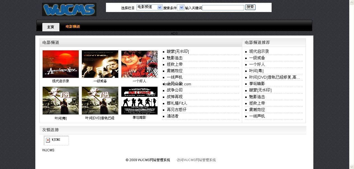Follow the 访问WJCMS网站管理系统 footer link
The height and width of the screenshot is (169, 354).
coord(196,160)
